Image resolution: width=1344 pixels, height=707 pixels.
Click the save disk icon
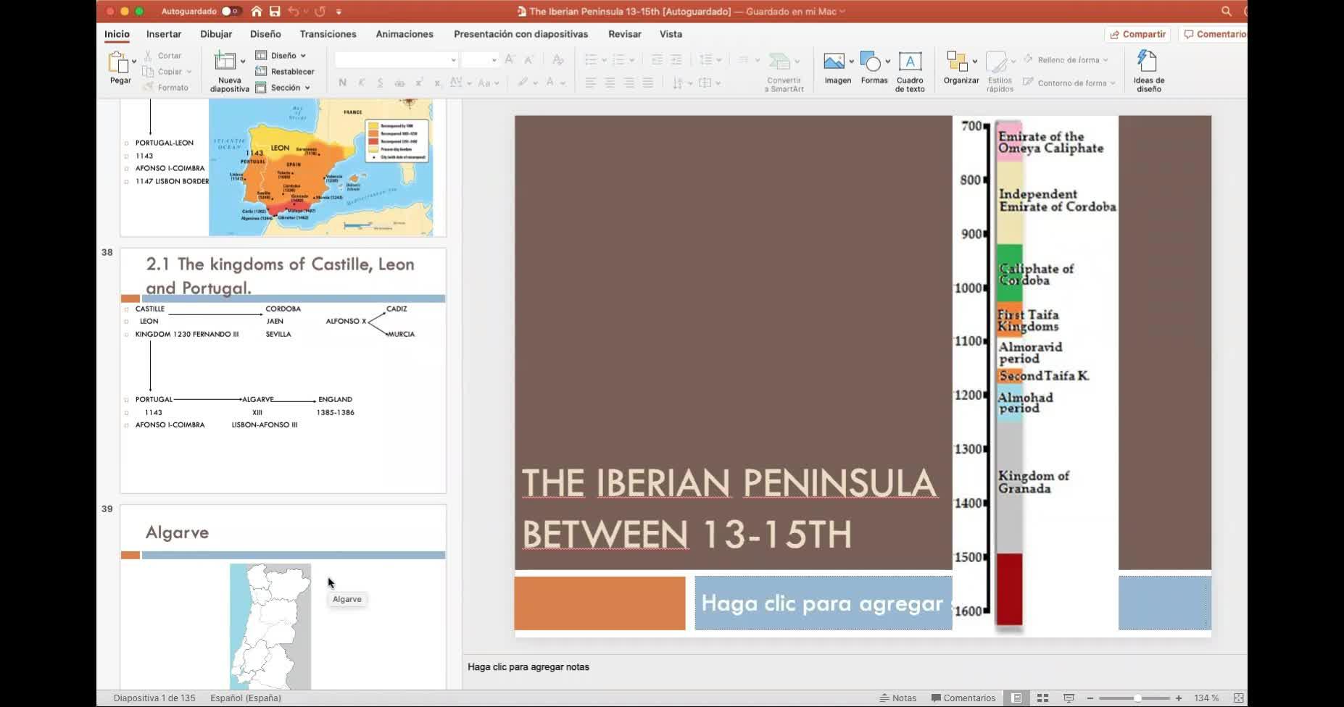(x=275, y=12)
